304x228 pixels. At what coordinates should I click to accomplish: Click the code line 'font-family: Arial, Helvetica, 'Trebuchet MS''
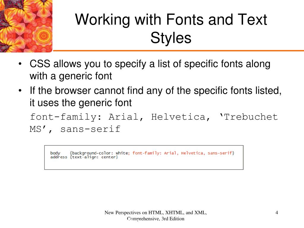154,123
